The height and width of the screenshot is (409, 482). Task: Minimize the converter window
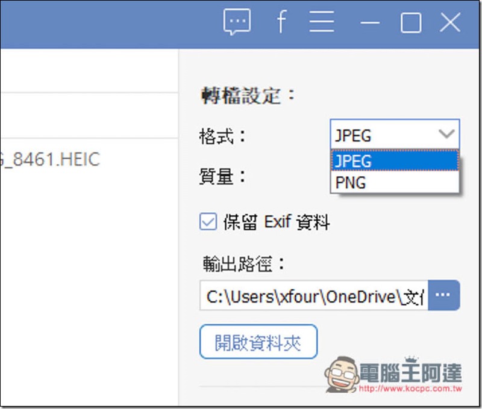point(370,23)
